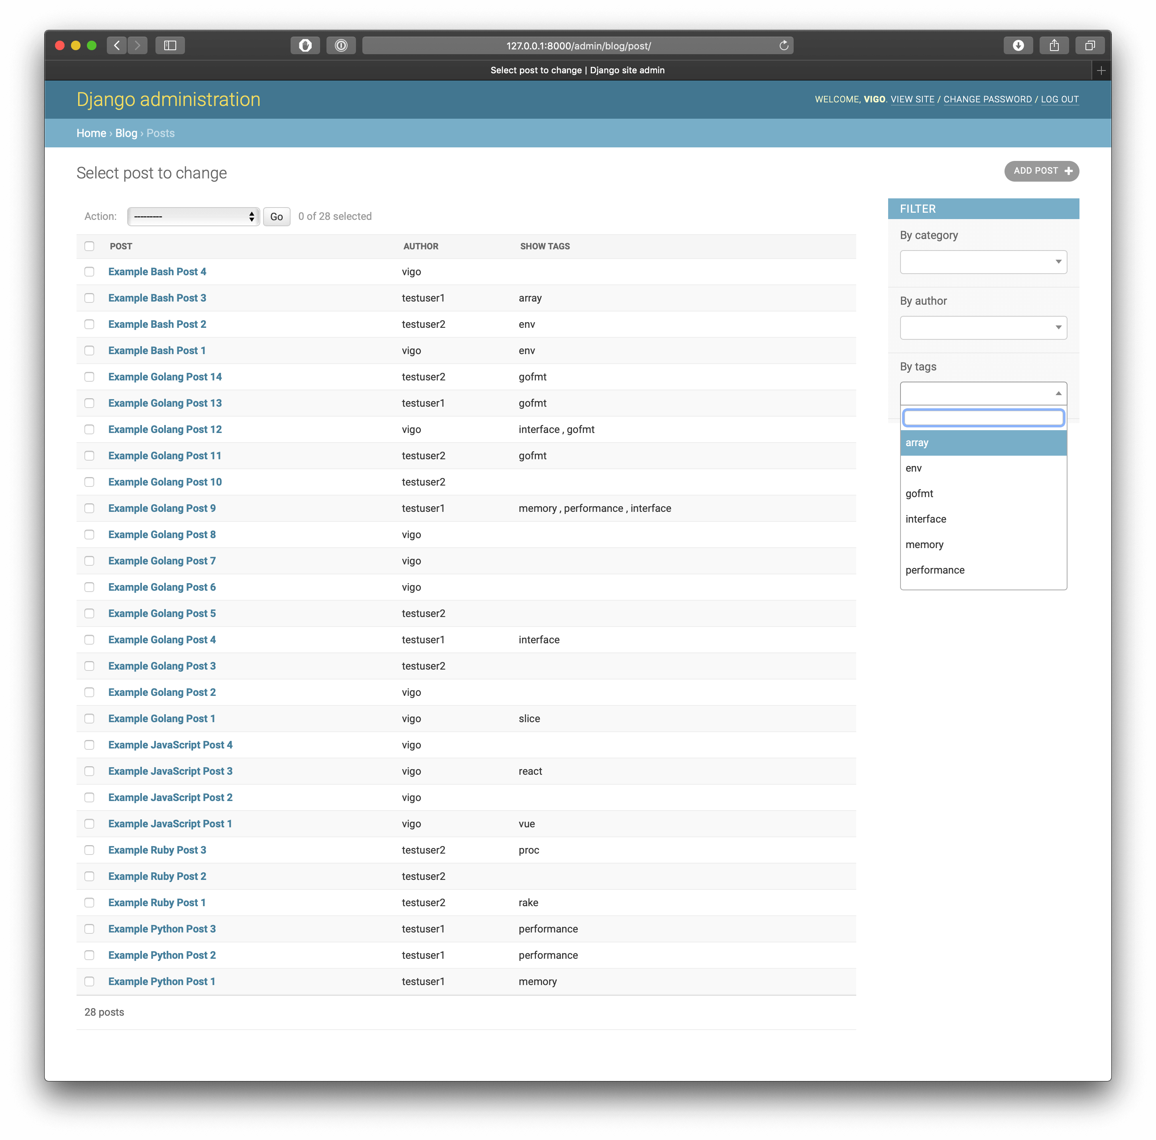The width and height of the screenshot is (1156, 1140).
Task: Select the checkbox for Example Python Post 1
Action: point(89,981)
